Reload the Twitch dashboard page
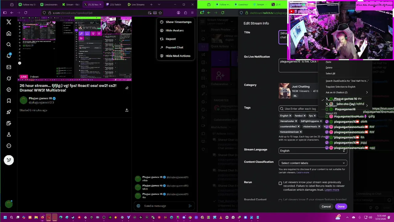The width and height of the screenshot is (394, 222). coord(223,13)
